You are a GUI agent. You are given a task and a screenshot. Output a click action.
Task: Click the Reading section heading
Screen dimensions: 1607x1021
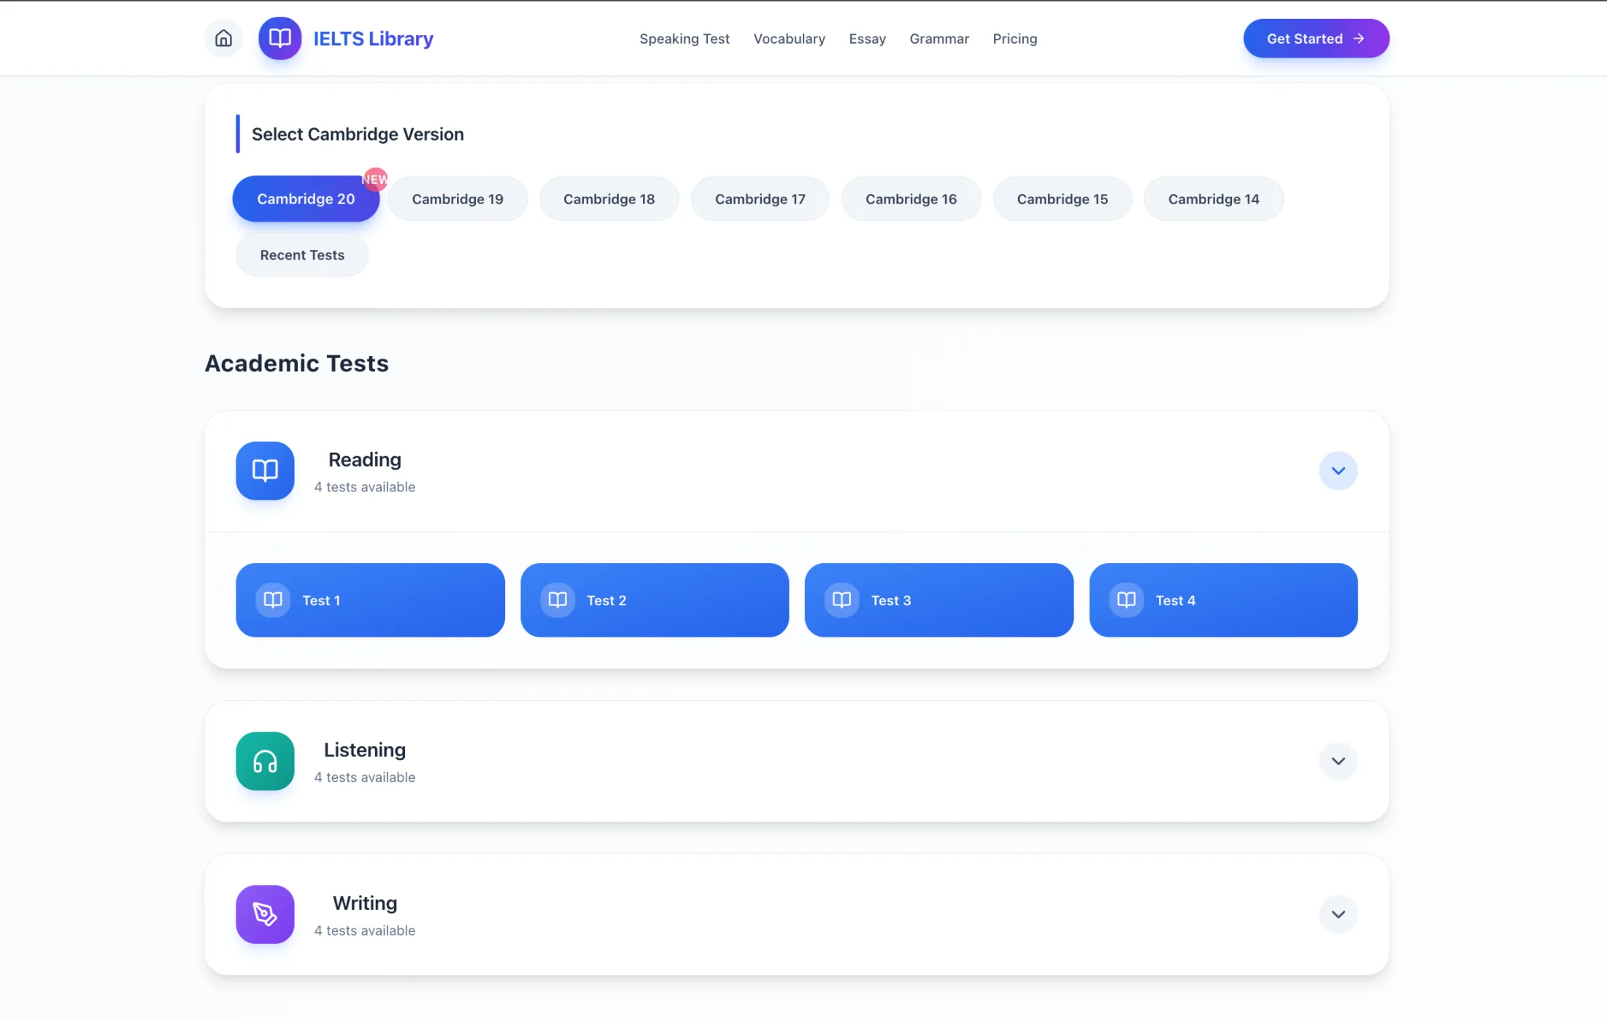coord(364,459)
